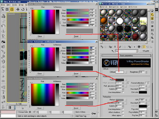Image resolution: width=159 pixels, height=119 pixels.
Task: Click Put to Library icon
Action: coord(129,47)
